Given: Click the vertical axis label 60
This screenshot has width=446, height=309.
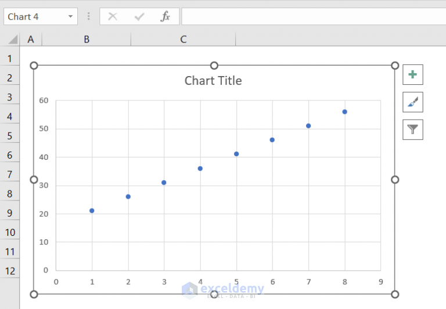Looking at the screenshot, I should pyautogui.click(x=44, y=100).
